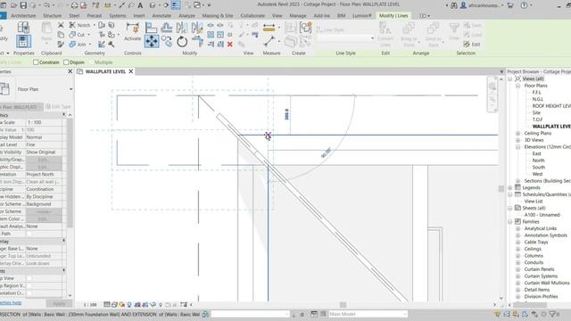
Task: Select the Copy tool in Modify panel
Action: [167, 41]
